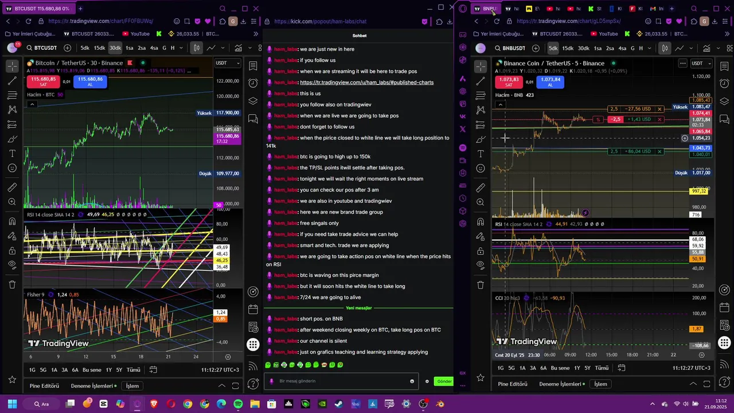This screenshot has height=413, width=734.
Task: Send chat message with Gönder button
Action: 444,381
